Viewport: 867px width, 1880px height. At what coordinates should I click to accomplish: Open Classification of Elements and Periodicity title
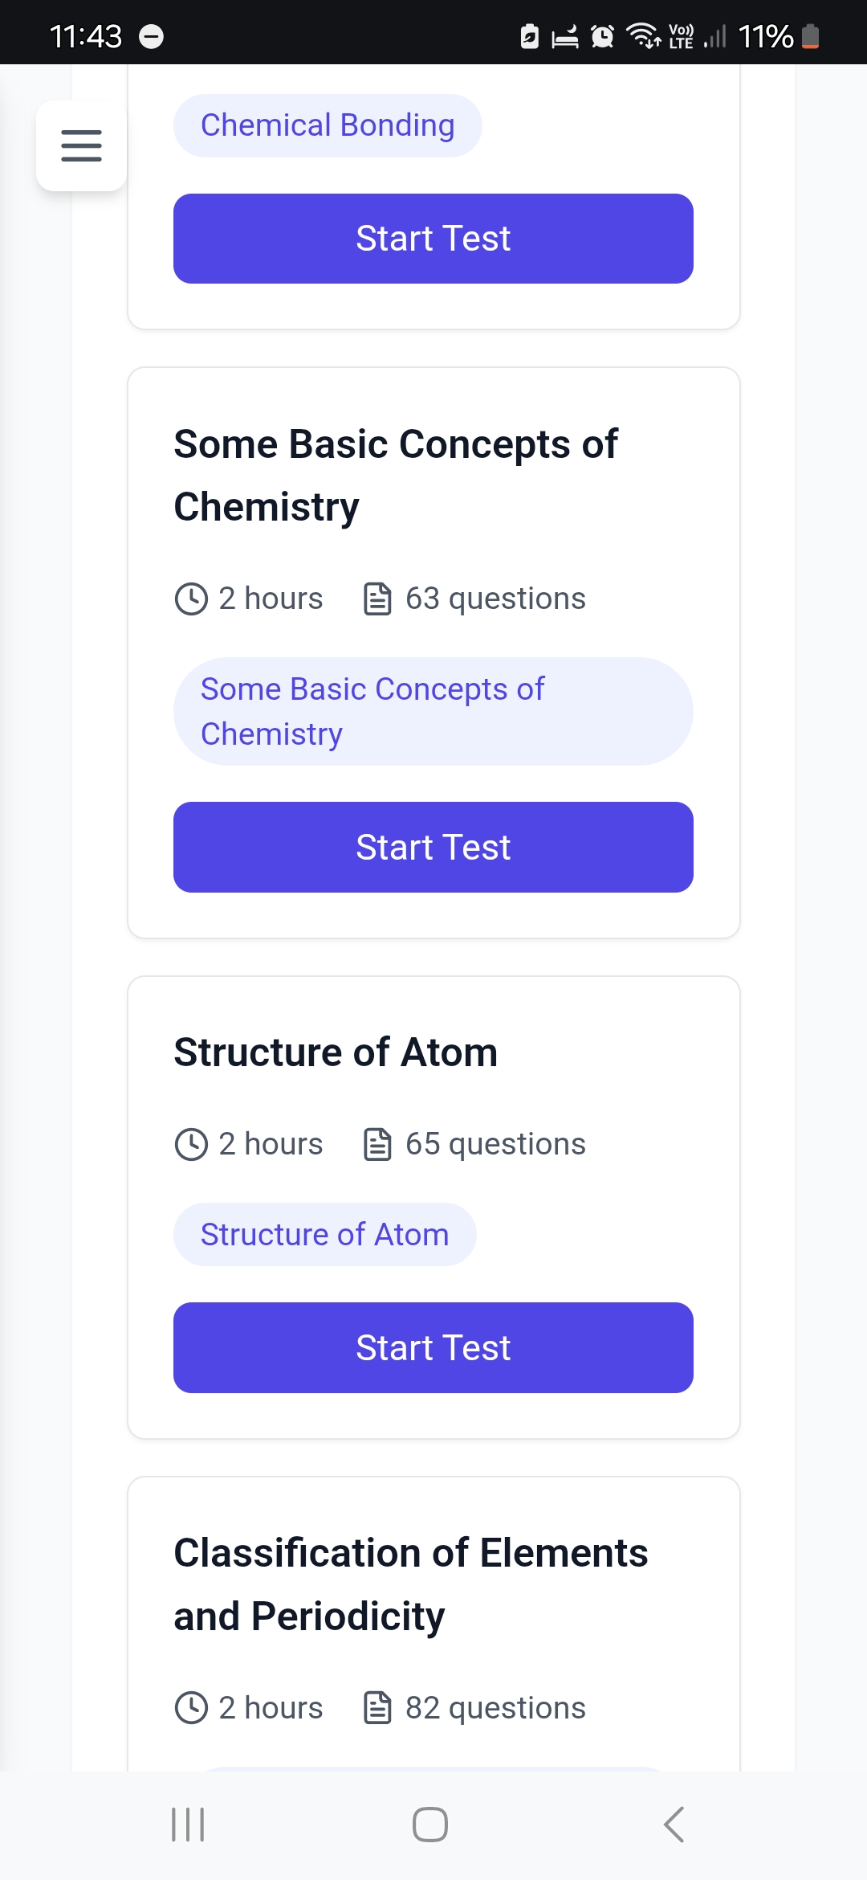(x=411, y=1584)
